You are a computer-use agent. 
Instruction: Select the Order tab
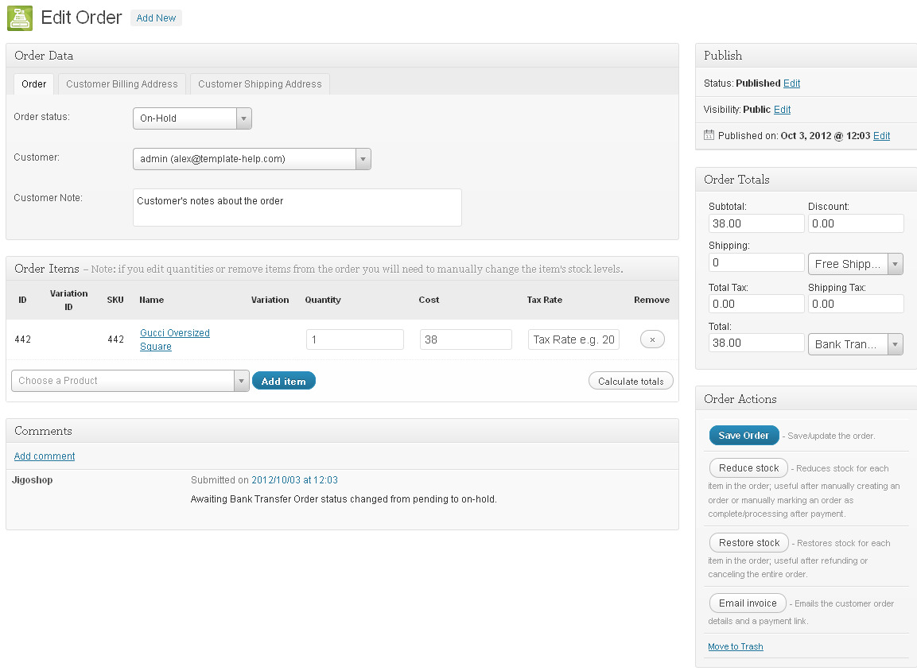(x=33, y=84)
